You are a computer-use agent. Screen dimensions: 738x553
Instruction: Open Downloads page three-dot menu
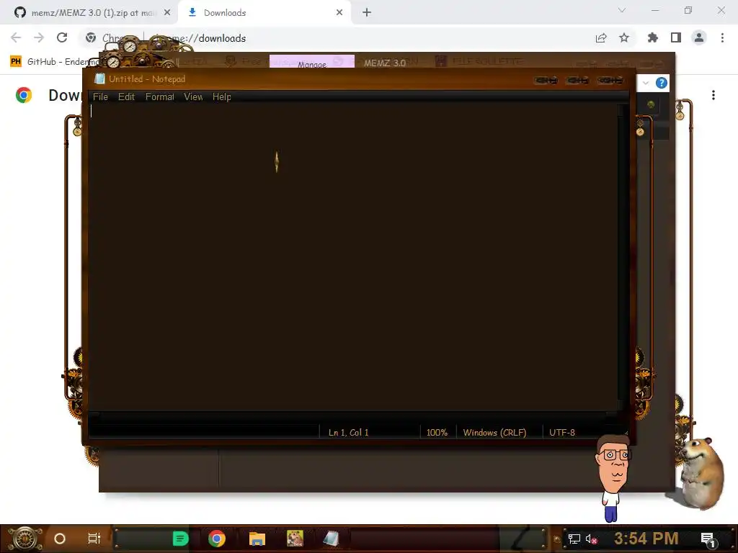(713, 95)
